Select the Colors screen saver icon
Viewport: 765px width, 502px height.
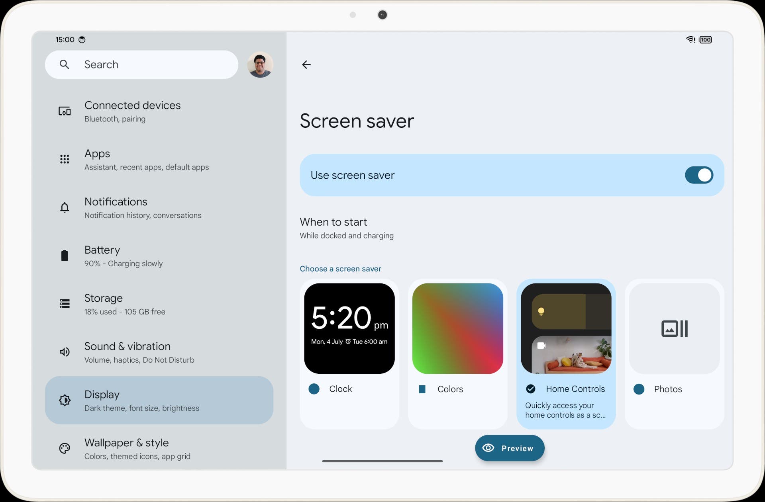458,328
